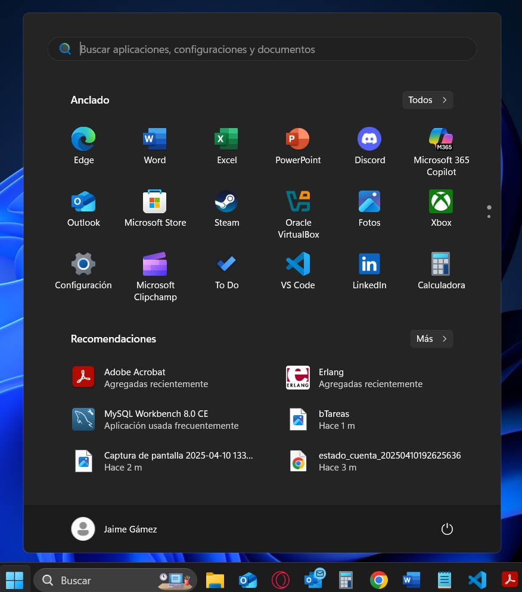Launch Google Chrome from the taskbar
The image size is (522, 592).
click(379, 580)
